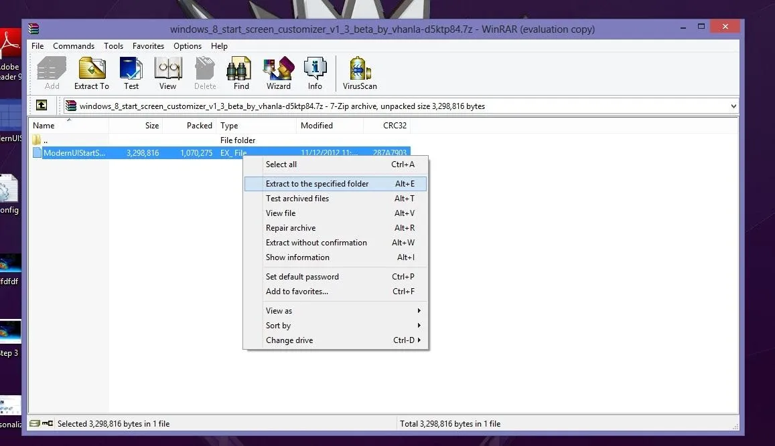Maximize the WinRAR window
The image size is (775, 446).
point(701,27)
